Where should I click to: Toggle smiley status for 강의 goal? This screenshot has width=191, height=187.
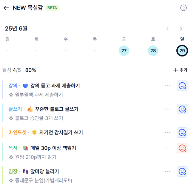pos(182,86)
